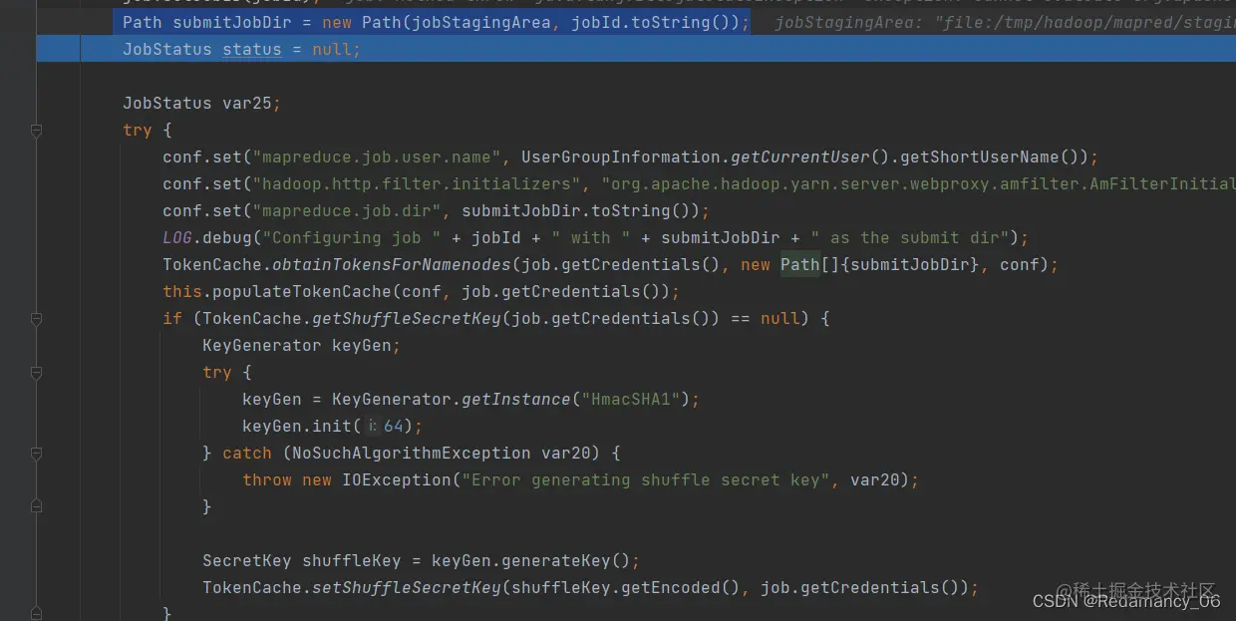1236x621 pixels.
Task: Click the "mapreduce.job.dir" string
Action: tap(346, 211)
